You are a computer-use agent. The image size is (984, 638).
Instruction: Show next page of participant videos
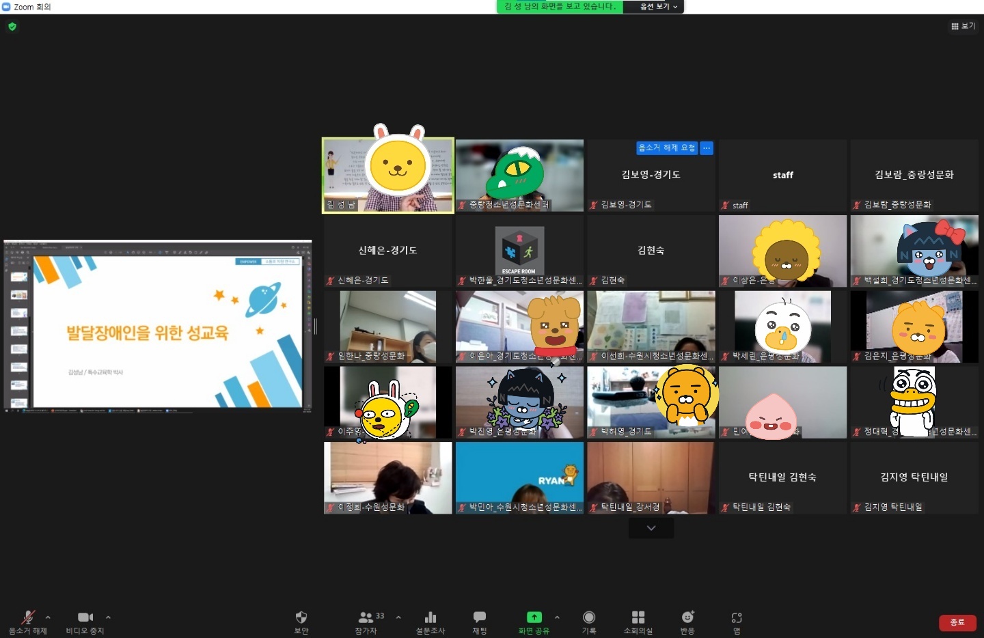pos(651,528)
